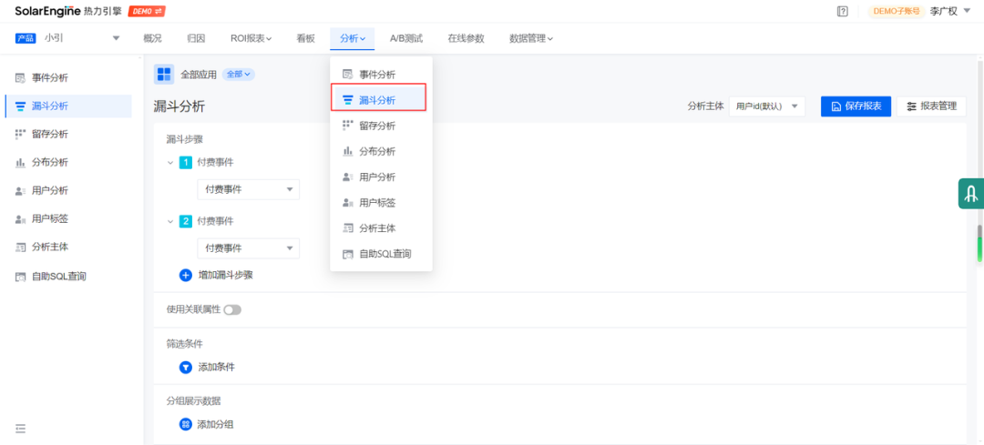Click the plus icon for 增加漏斗步骤
The height and width of the screenshot is (445, 984).
[186, 275]
